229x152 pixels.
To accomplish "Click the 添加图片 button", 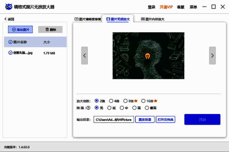I will [20, 30].
